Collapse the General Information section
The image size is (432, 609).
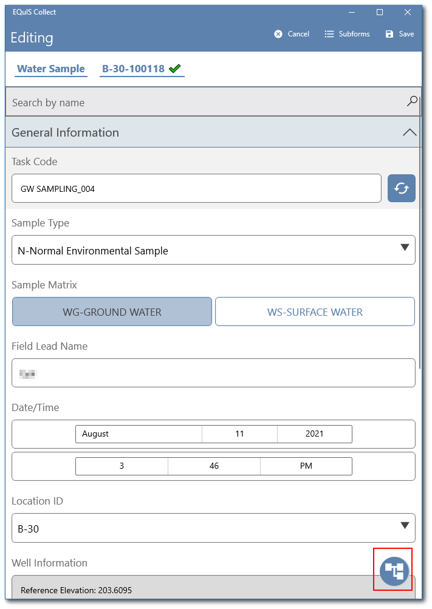tap(410, 132)
